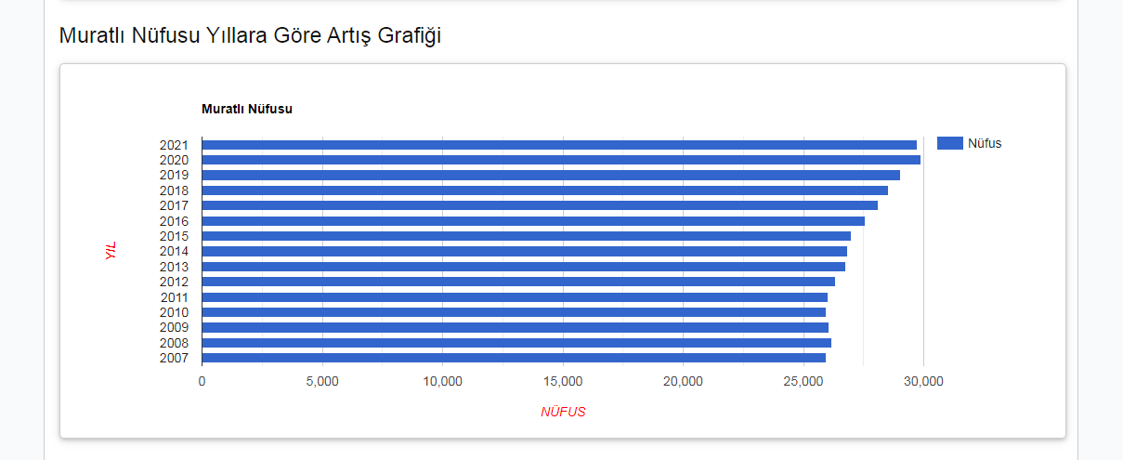This screenshot has height=460, width=1123.
Task: Click the blue Nüfus legend color swatch
Action: coord(949,143)
